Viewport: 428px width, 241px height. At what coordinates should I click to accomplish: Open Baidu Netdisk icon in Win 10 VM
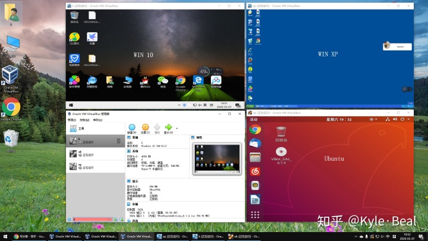tap(216, 82)
